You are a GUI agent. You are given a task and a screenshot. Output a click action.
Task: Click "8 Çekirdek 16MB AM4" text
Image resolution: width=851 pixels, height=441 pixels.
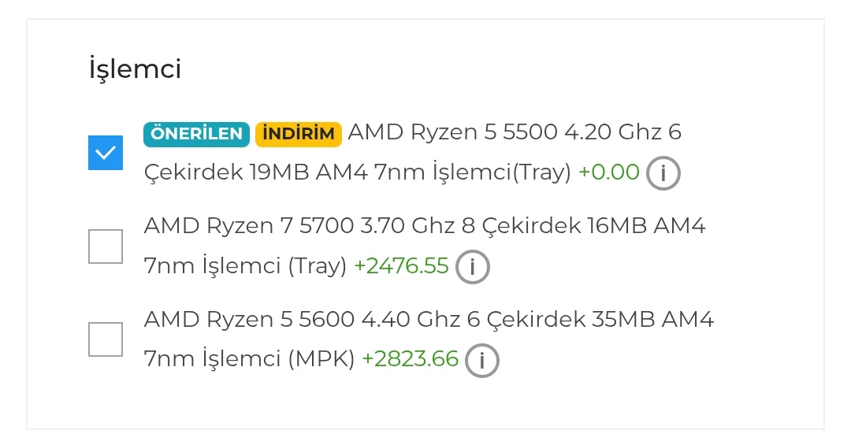(583, 227)
